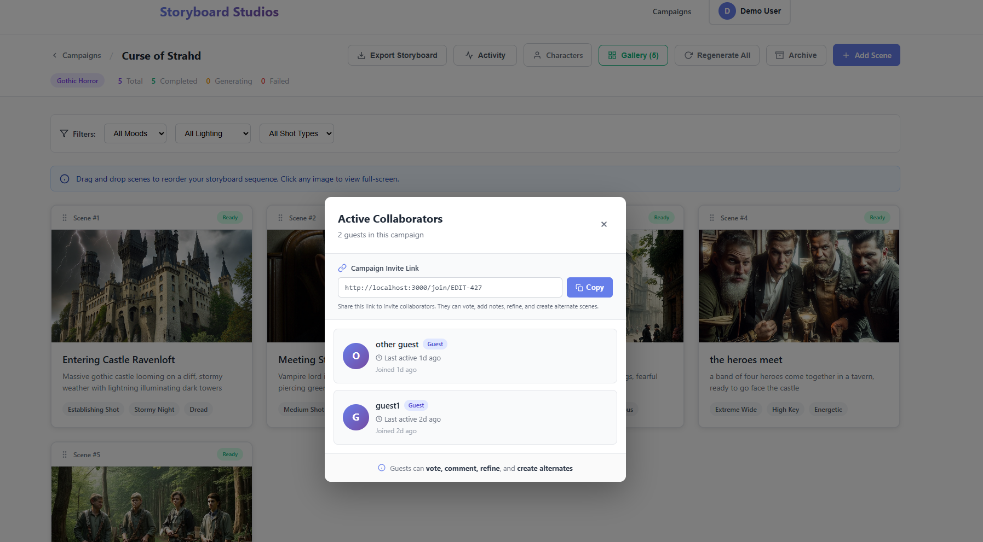Click the Ready badge on Scene #5

(x=230, y=454)
